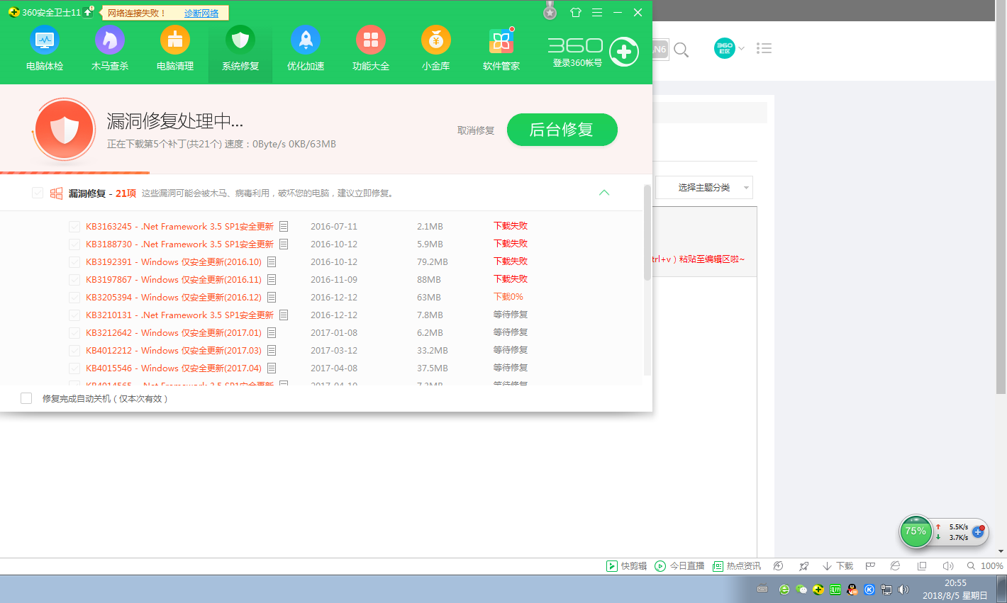
Task: Tick the checkbox for KB3163245 patch
Action: click(x=74, y=226)
